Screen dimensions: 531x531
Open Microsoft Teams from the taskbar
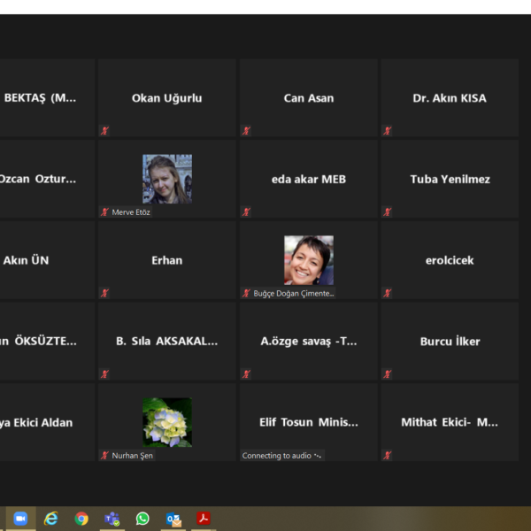pos(112,519)
